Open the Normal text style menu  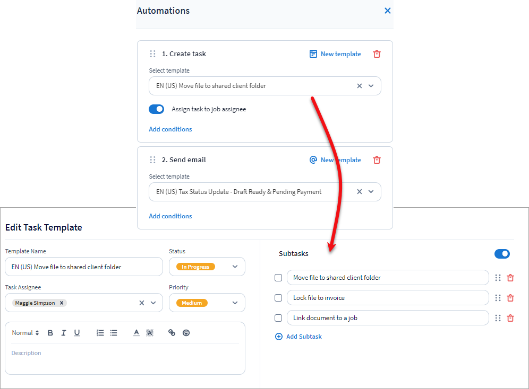[25, 333]
